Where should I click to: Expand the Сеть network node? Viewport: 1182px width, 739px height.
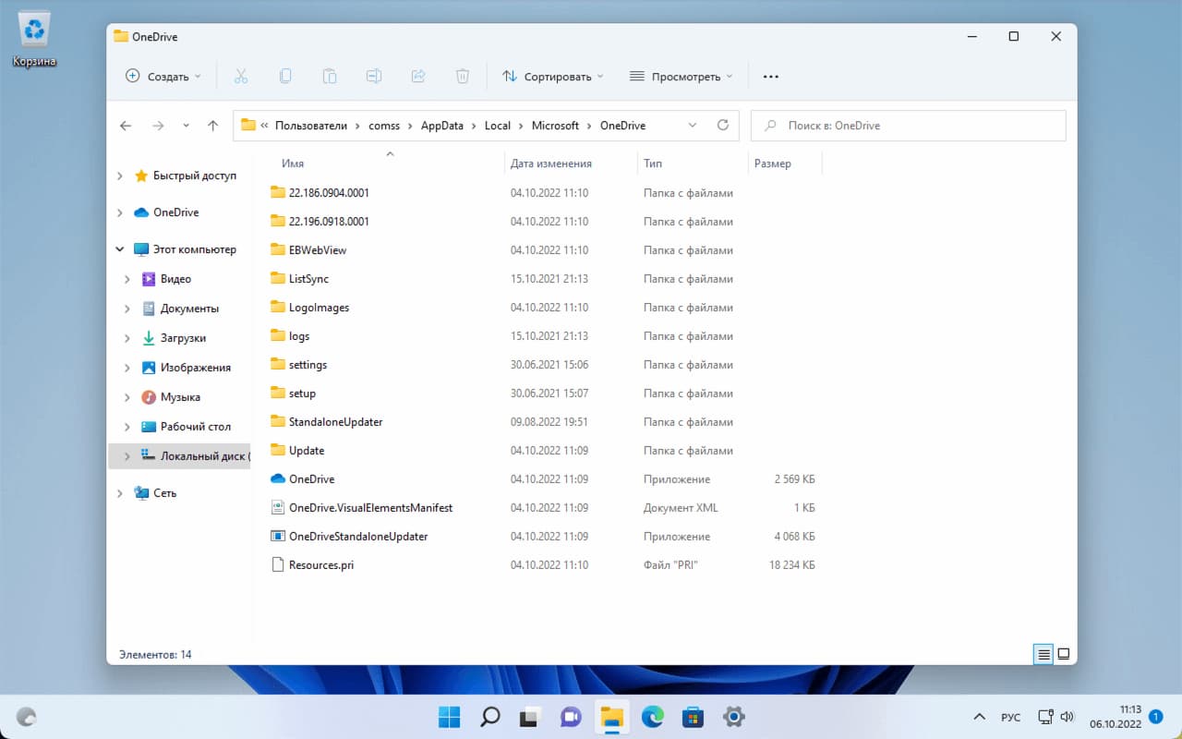(120, 493)
